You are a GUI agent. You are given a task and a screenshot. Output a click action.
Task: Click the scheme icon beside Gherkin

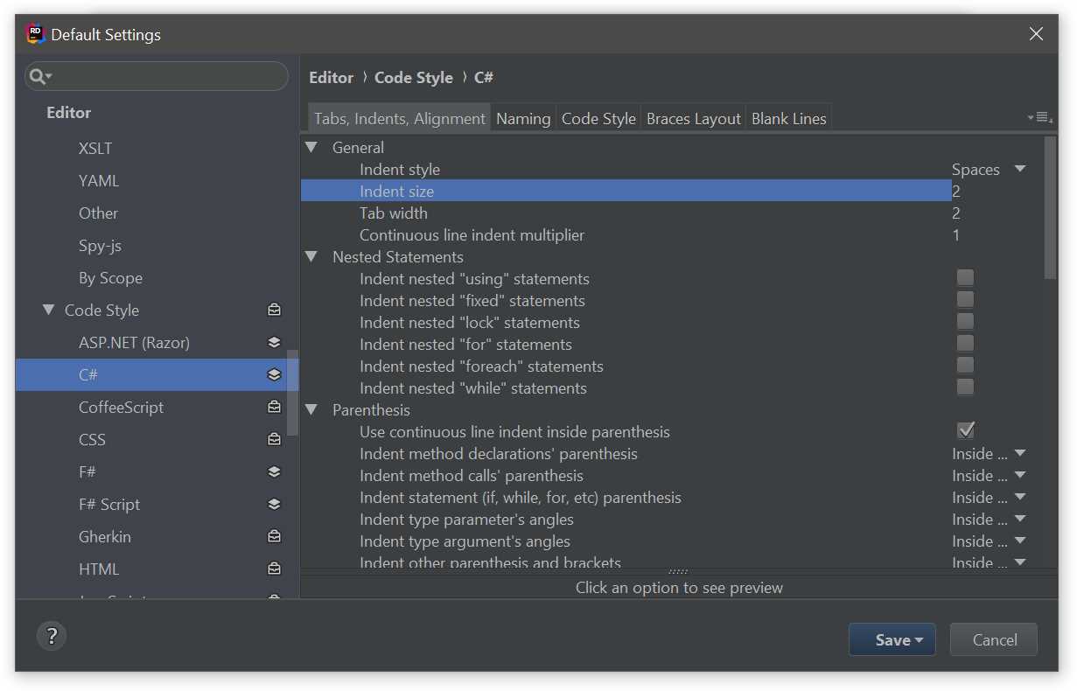[x=274, y=537]
